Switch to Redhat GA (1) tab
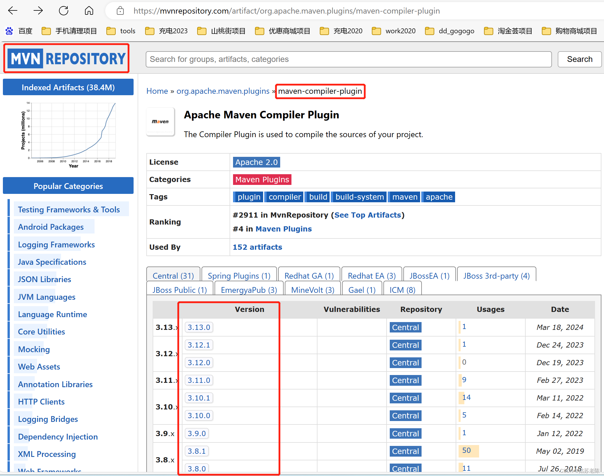The image size is (604, 476). 309,275
